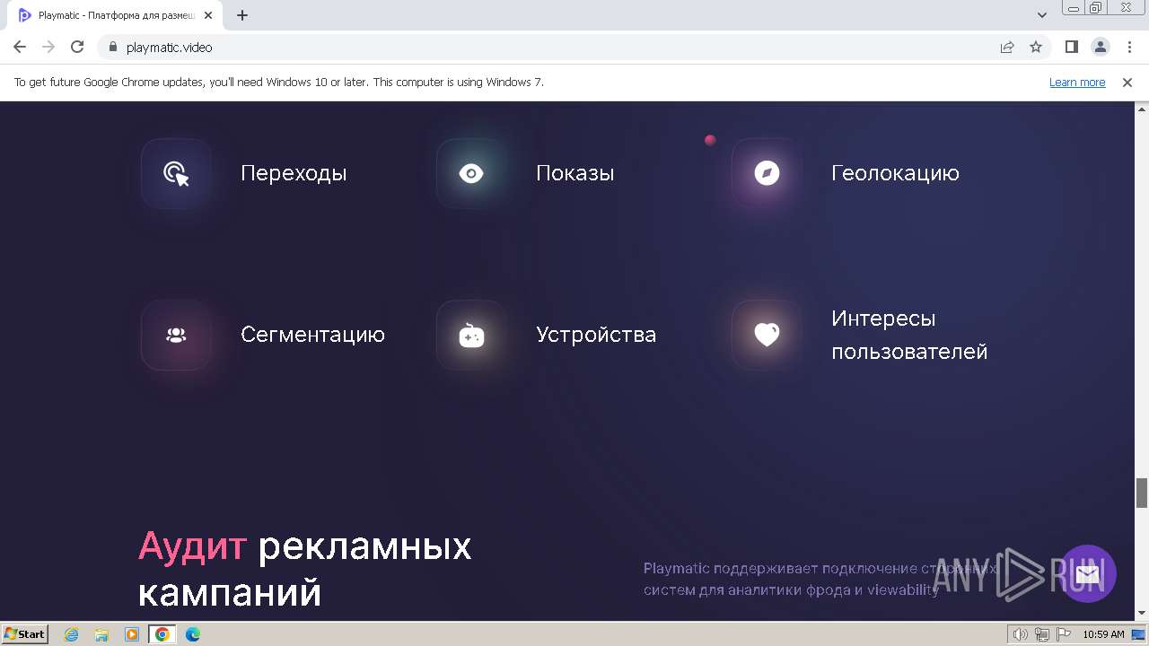Click the Сегментацию label

pyautogui.click(x=312, y=335)
